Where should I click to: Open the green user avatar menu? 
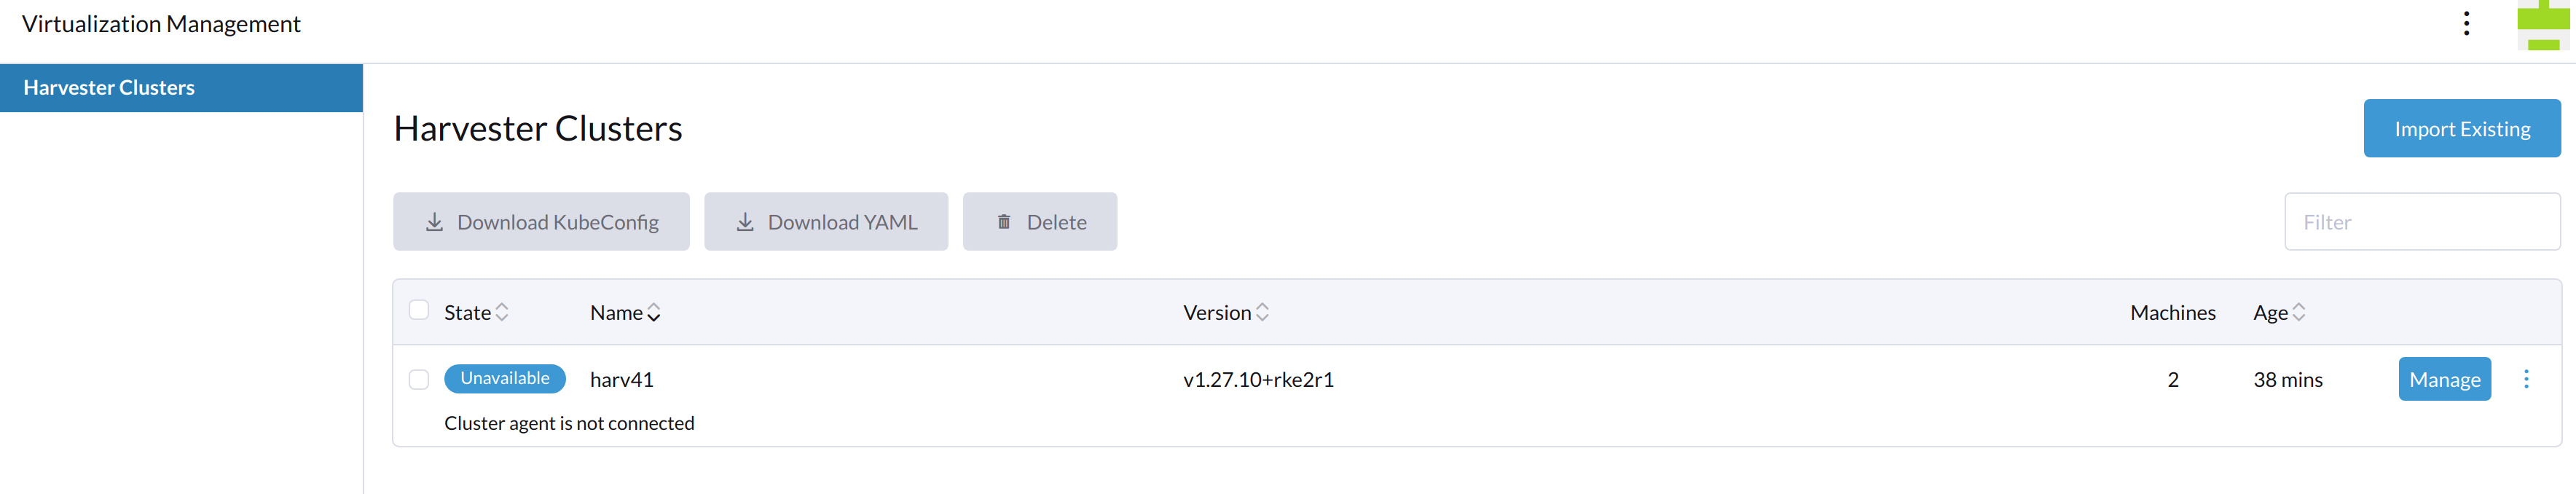coord(2543,25)
